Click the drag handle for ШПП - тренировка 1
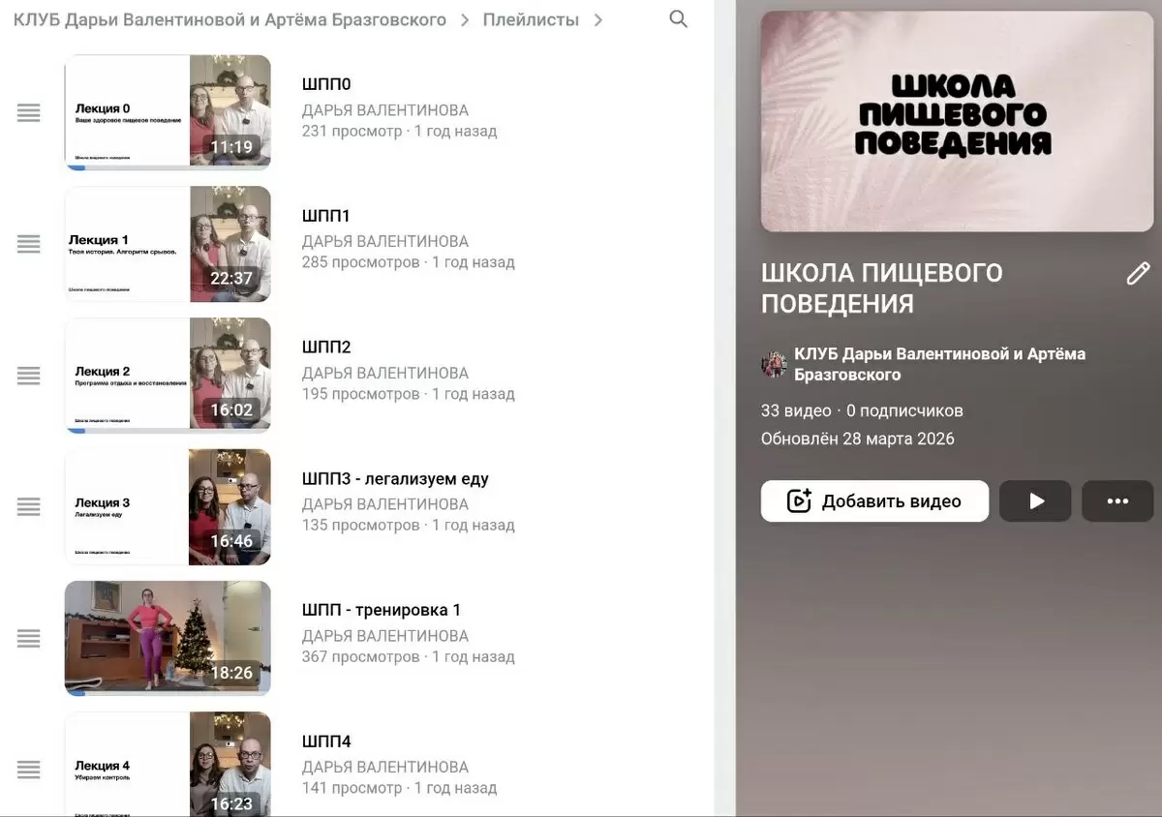The image size is (1162, 817). [x=29, y=638]
